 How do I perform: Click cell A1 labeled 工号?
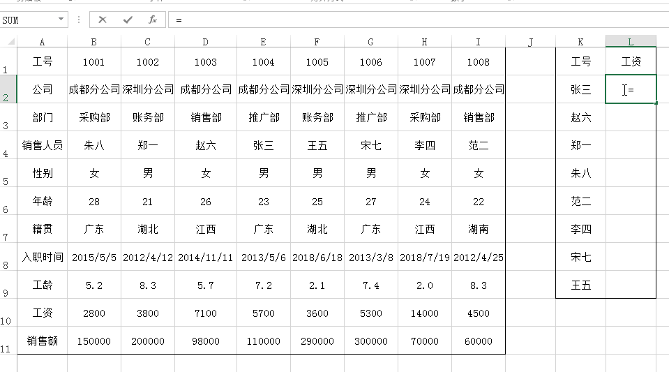[x=43, y=61]
